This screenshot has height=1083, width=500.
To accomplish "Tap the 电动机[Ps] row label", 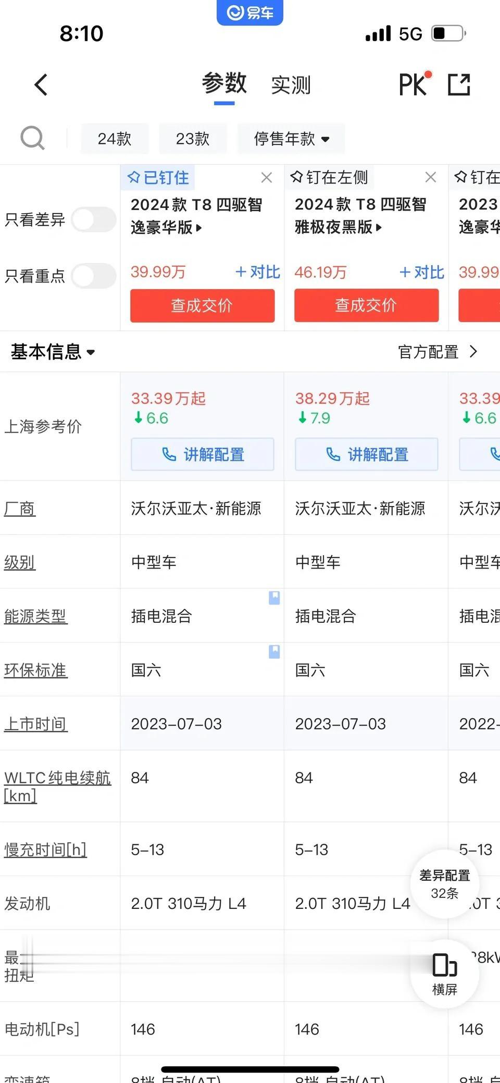I will [42, 1029].
